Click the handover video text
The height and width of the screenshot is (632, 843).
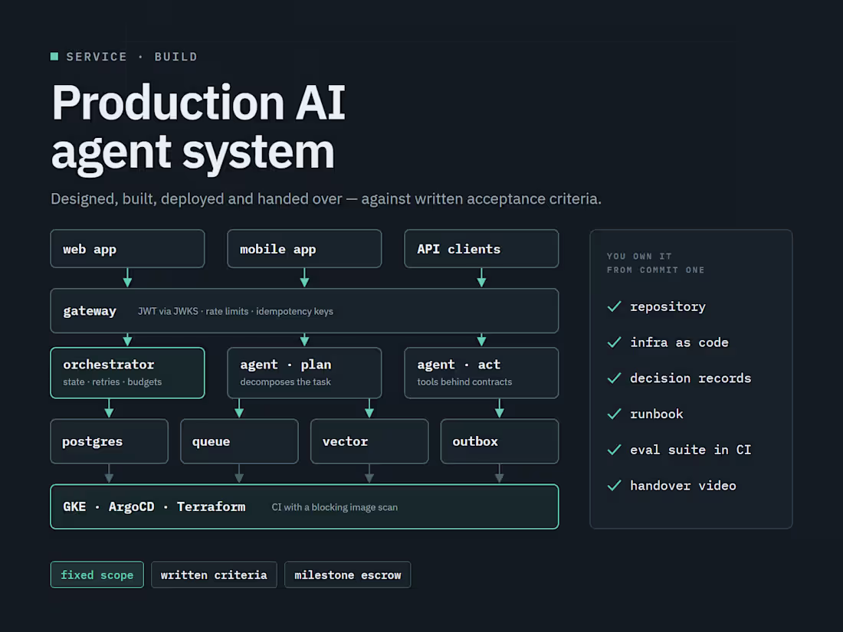click(683, 486)
